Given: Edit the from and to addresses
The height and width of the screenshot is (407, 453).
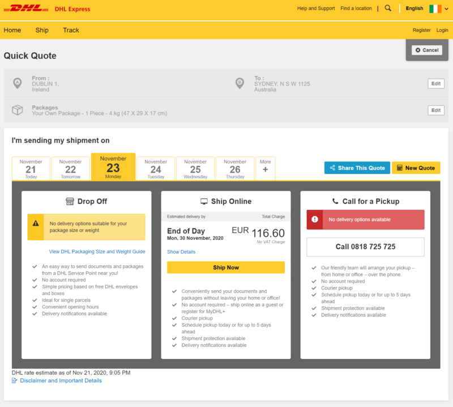Looking at the screenshot, I should point(436,83).
